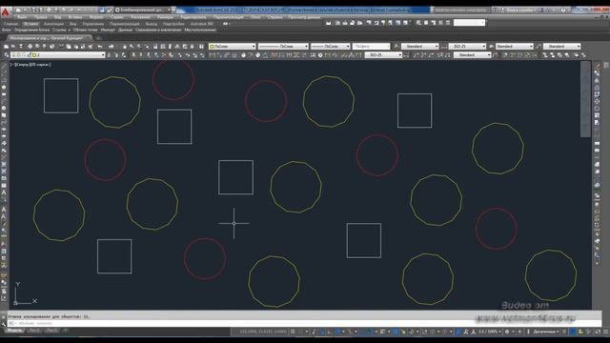The height and width of the screenshot is (343, 610).
Task: Switch to Управление ribbon tab
Action: click(x=93, y=24)
